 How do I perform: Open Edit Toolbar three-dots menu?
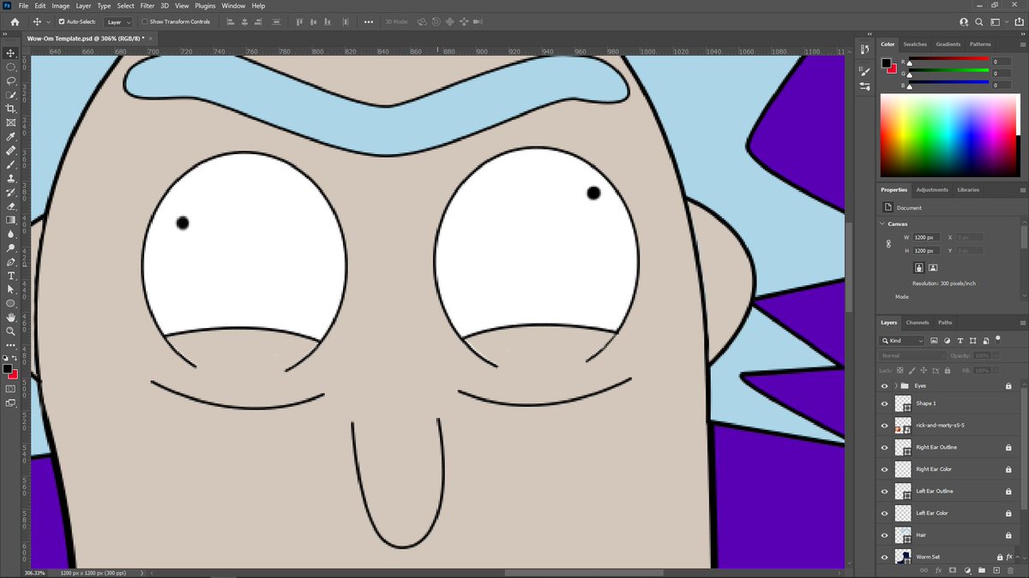[x=11, y=345]
